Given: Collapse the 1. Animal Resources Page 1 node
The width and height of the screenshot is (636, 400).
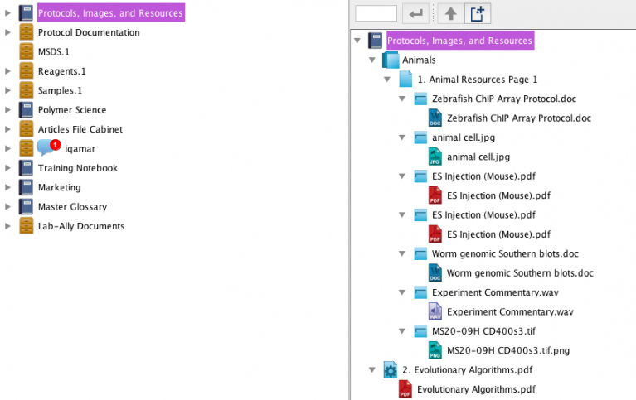Looking at the screenshot, I should (387, 80).
